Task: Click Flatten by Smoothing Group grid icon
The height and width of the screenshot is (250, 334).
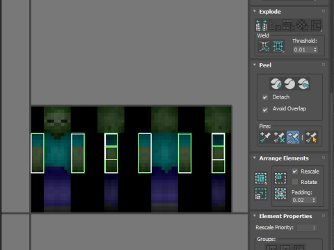Action: pyautogui.click(x=289, y=25)
